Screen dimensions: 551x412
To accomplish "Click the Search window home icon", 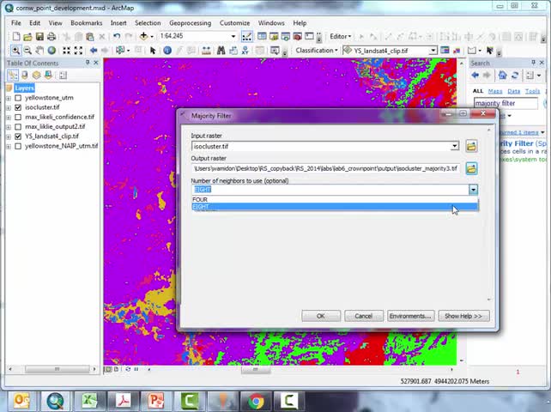I will (x=502, y=75).
